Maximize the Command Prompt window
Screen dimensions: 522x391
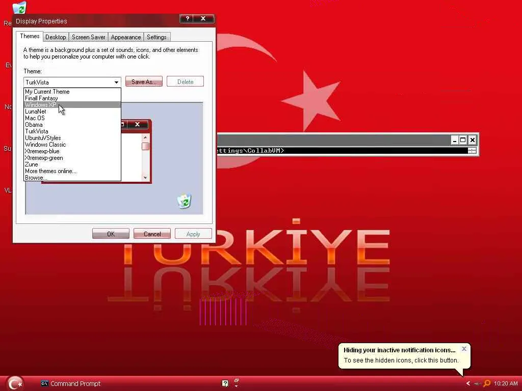click(463, 140)
